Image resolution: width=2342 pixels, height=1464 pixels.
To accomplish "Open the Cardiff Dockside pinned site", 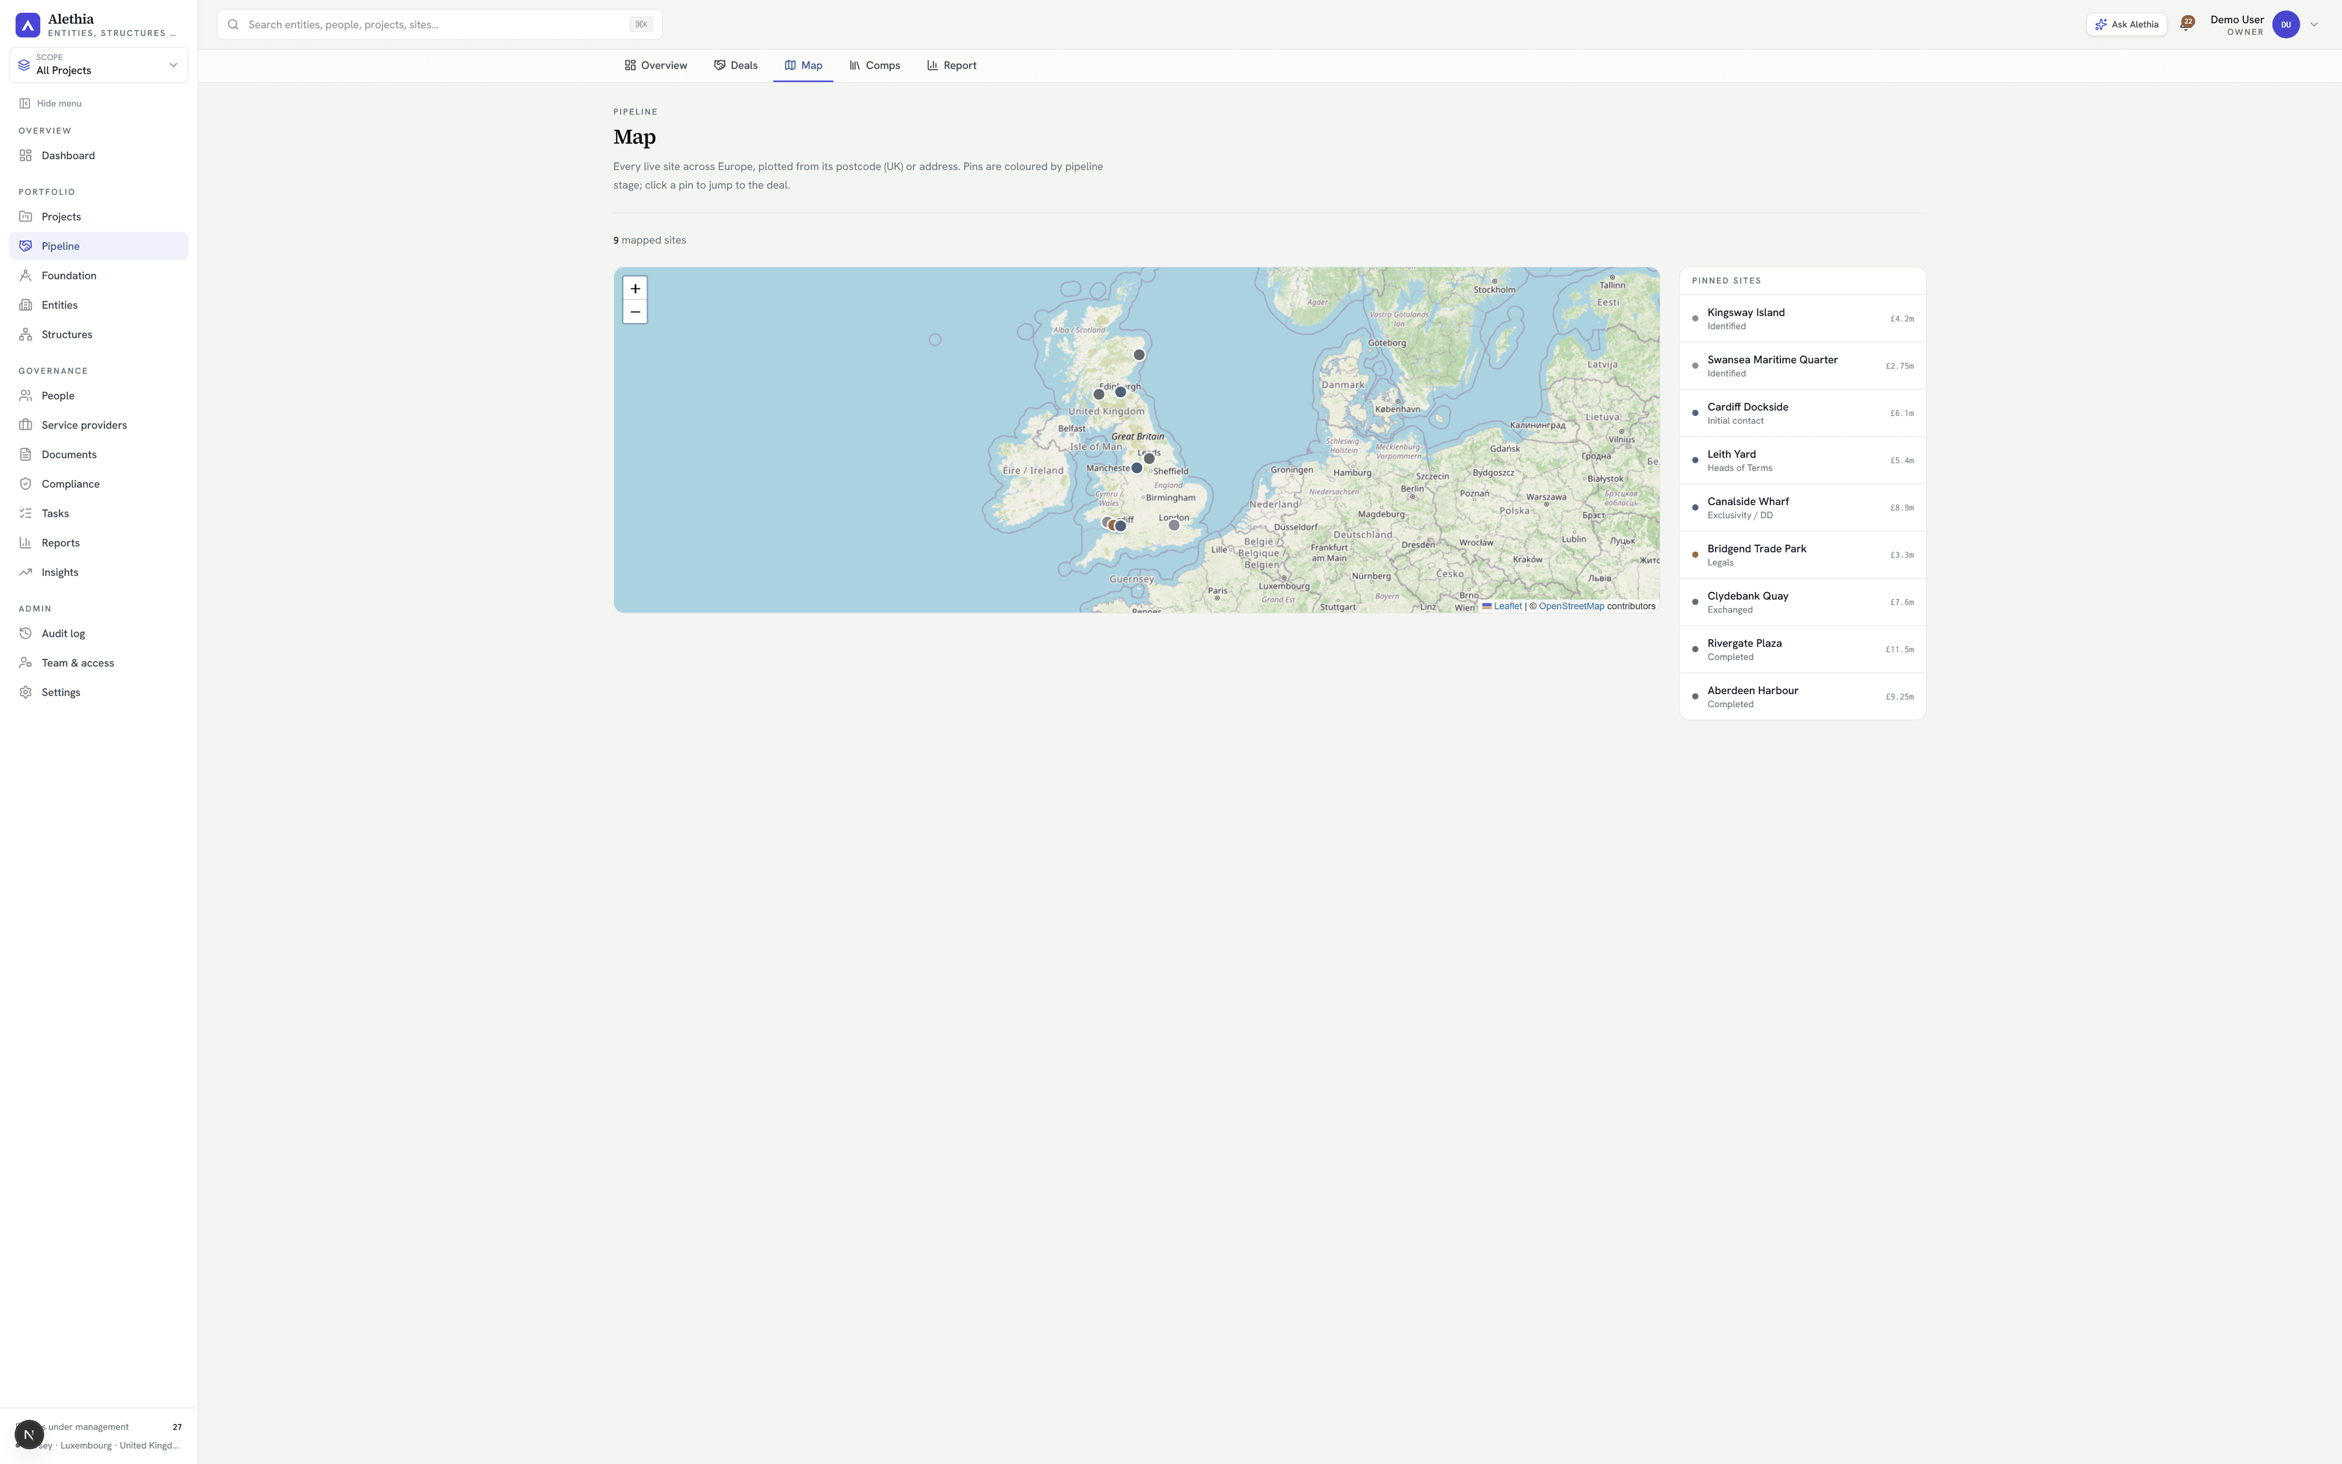I will [1802, 414].
